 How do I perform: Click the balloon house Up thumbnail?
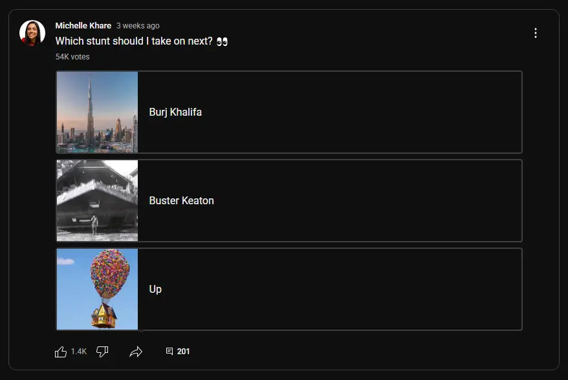pyautogui.click(x=97, y=289)
